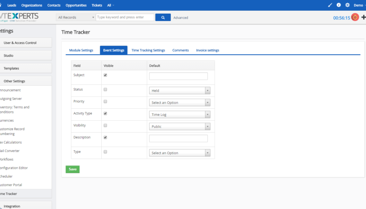The width and height of the screenshot is (366, 209).
Task: Toggle Activity Type visible checkbox
Action: (x=105, y=113)
